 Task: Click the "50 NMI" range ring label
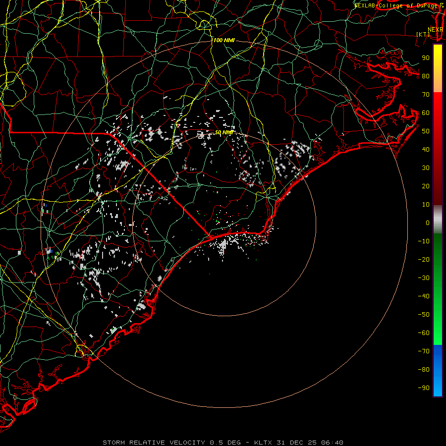224,132
